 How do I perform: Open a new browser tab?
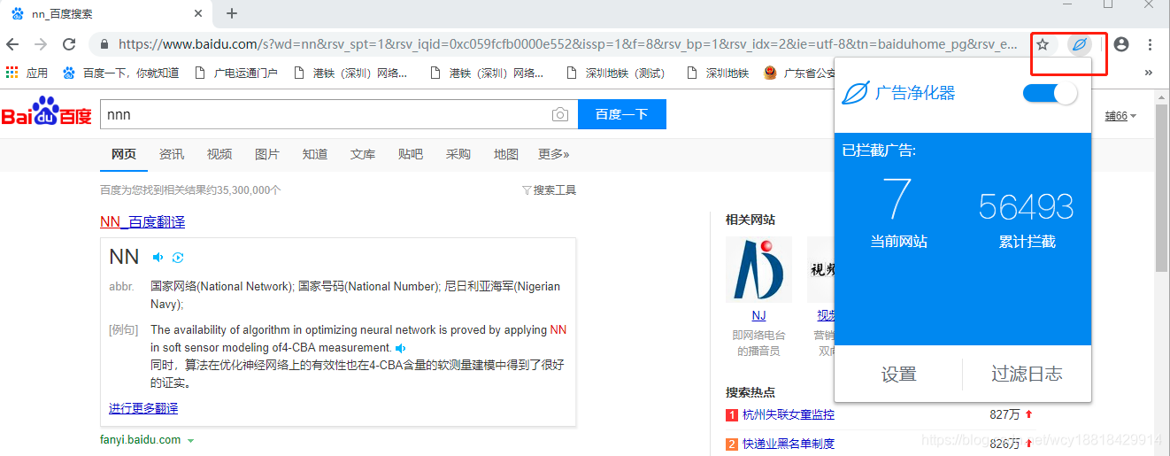pos(232,13)
